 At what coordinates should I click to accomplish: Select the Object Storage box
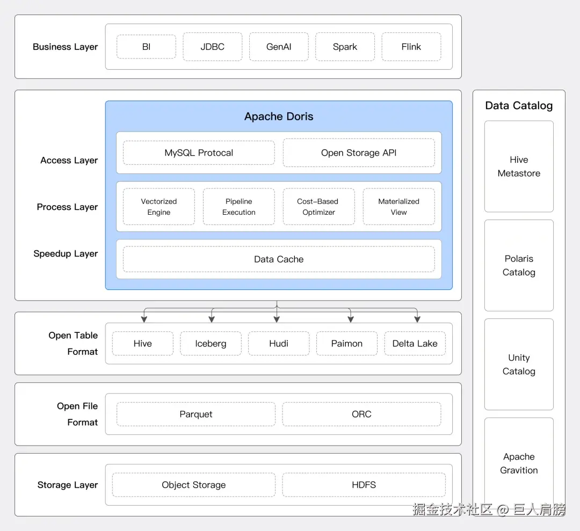[193, 485]
